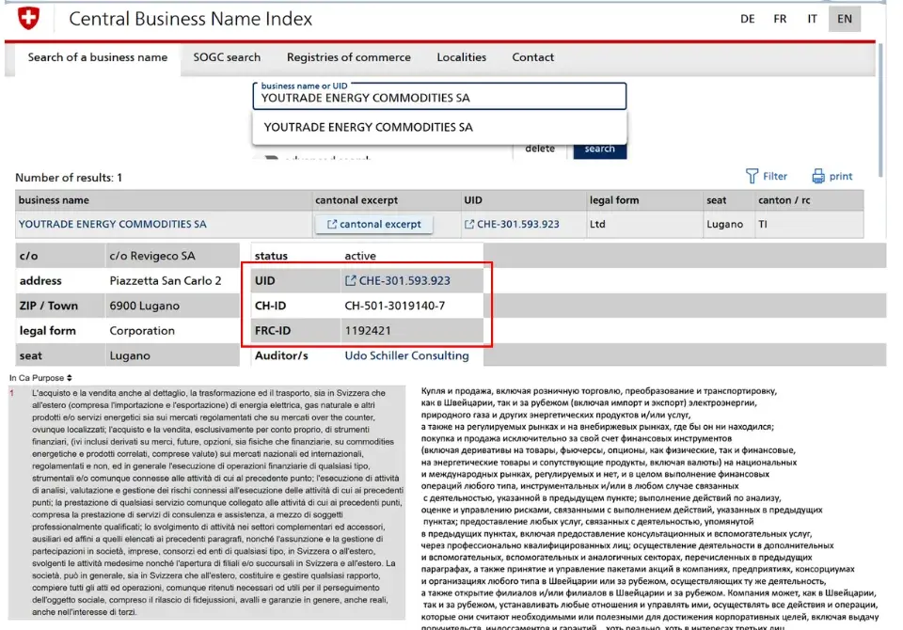Screen dimensions: 903x630
Task: Switch language to DE
Action: coord(748,19)
